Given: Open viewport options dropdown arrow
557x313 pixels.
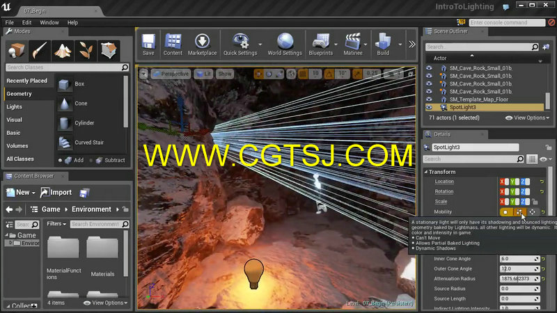Looking at the screenshot, I should (143, 74).
